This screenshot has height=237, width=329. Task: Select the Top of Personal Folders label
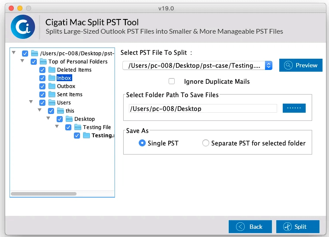78,62
